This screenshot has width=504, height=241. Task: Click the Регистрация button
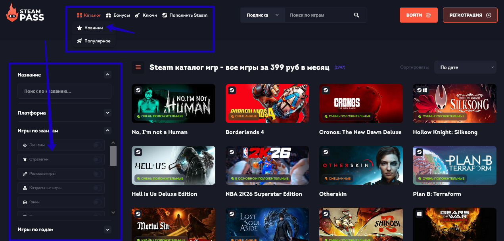click(x=470, y=15)
